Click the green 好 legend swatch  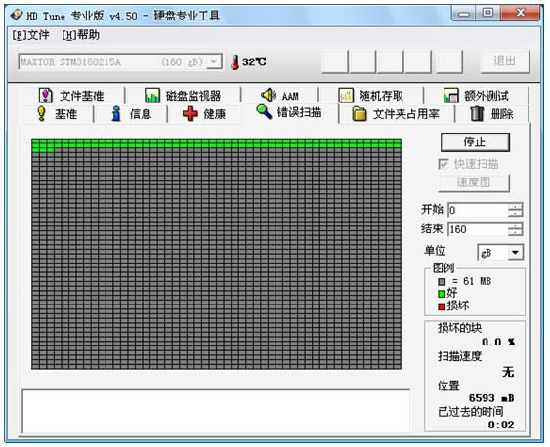(x=442, y=294)
